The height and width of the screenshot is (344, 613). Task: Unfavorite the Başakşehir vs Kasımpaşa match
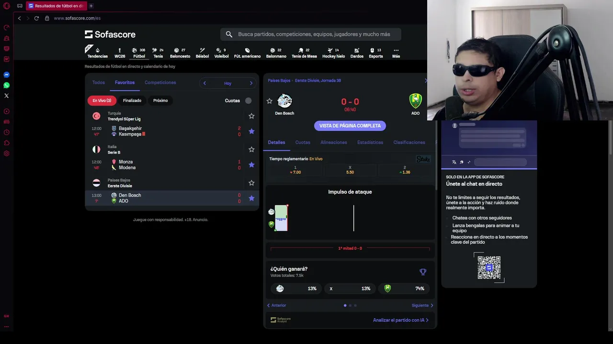pos(251,131)
